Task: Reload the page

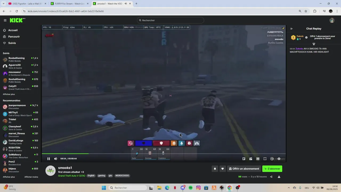Action: coord(17,11)
